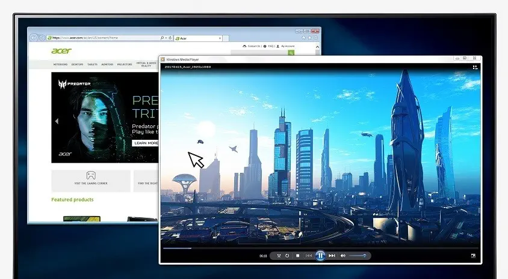Select the Acer browser tab
The image size is (508, 279).
tap(198, 38)
